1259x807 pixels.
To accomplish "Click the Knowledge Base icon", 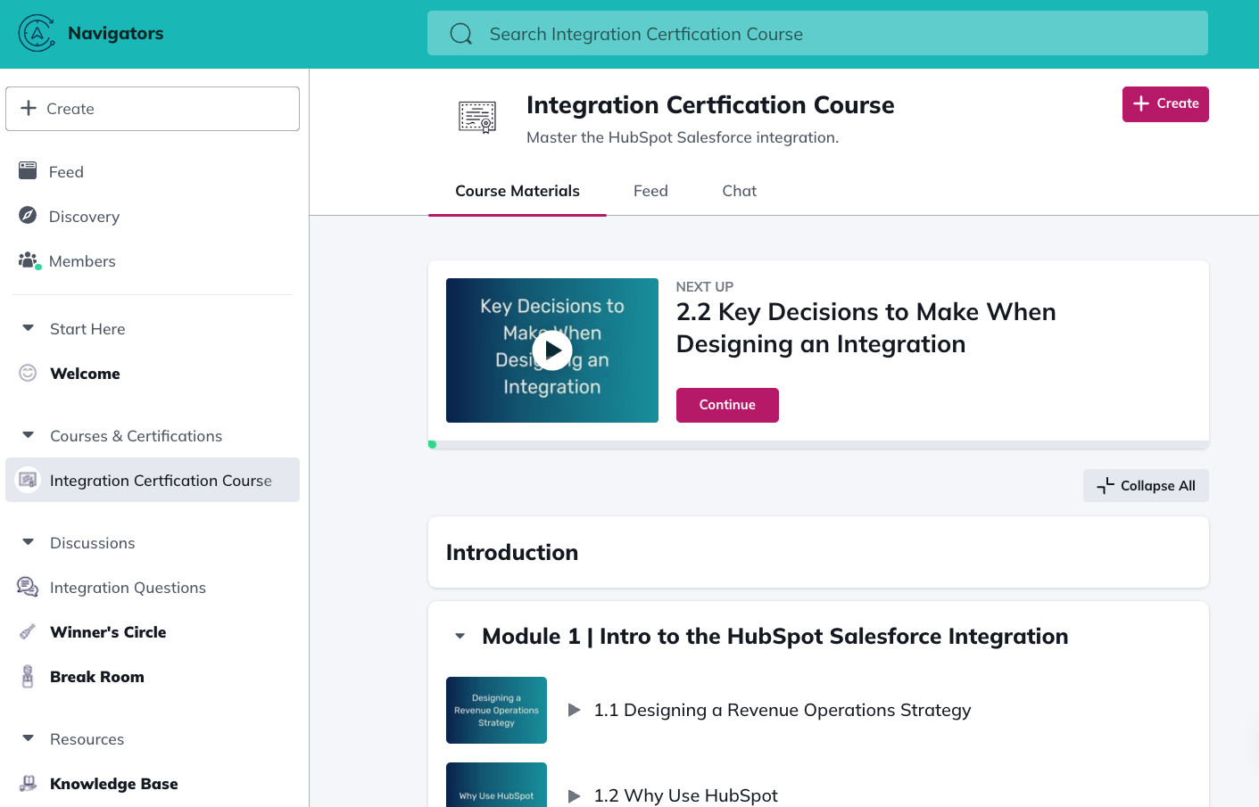I will pyautogui.click(x=28, y=783).
